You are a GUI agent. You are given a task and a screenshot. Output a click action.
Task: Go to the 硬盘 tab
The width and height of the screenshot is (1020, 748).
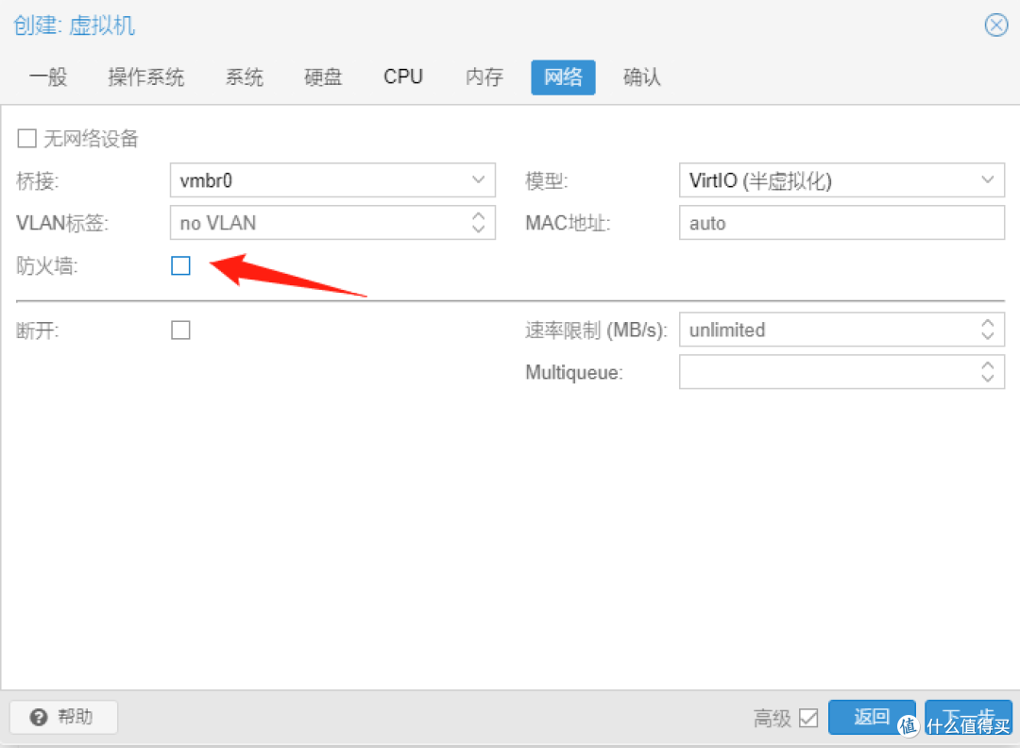(x=323, y=77)
